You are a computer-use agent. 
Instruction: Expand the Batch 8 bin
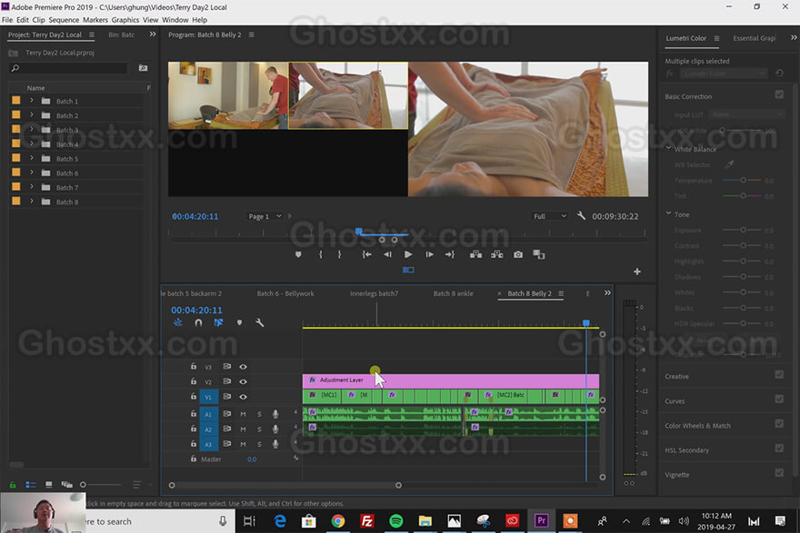click(x=32, y=202)
